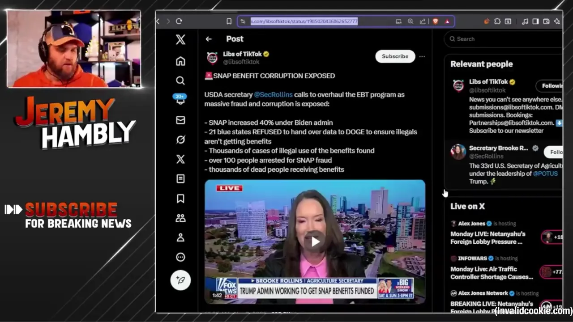This screenshot has height=322, width=573.
Task: Open More circle icon in X sidebar
Action: [180, 257]
